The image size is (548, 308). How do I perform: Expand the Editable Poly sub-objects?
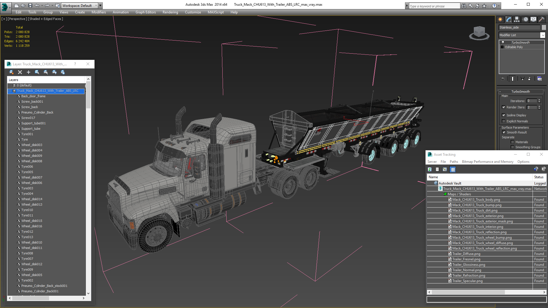point(502,47)
